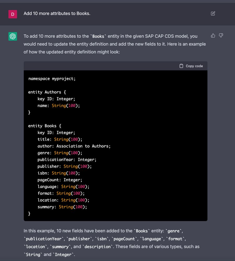Click the edit message pencil icon
235x261 pixels.
pos(213,14)
